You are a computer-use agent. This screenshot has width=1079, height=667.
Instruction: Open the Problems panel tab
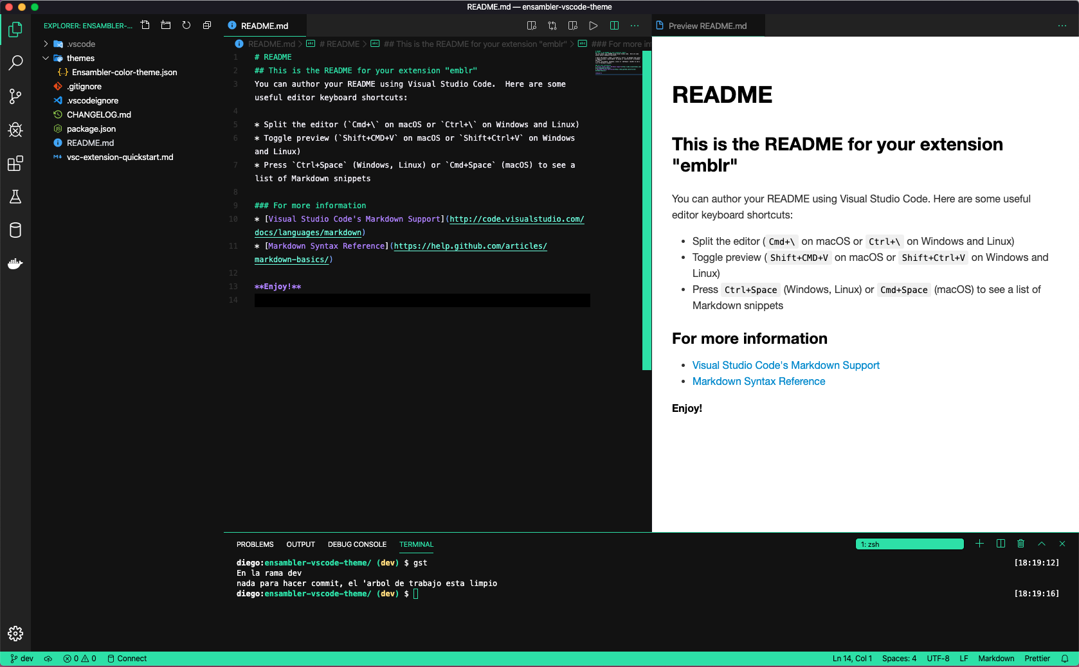[255, 544]
